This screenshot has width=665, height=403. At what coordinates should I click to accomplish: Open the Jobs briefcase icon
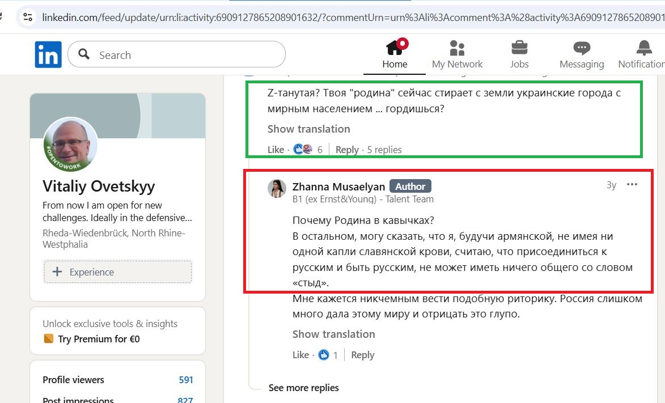pos(519,47)
